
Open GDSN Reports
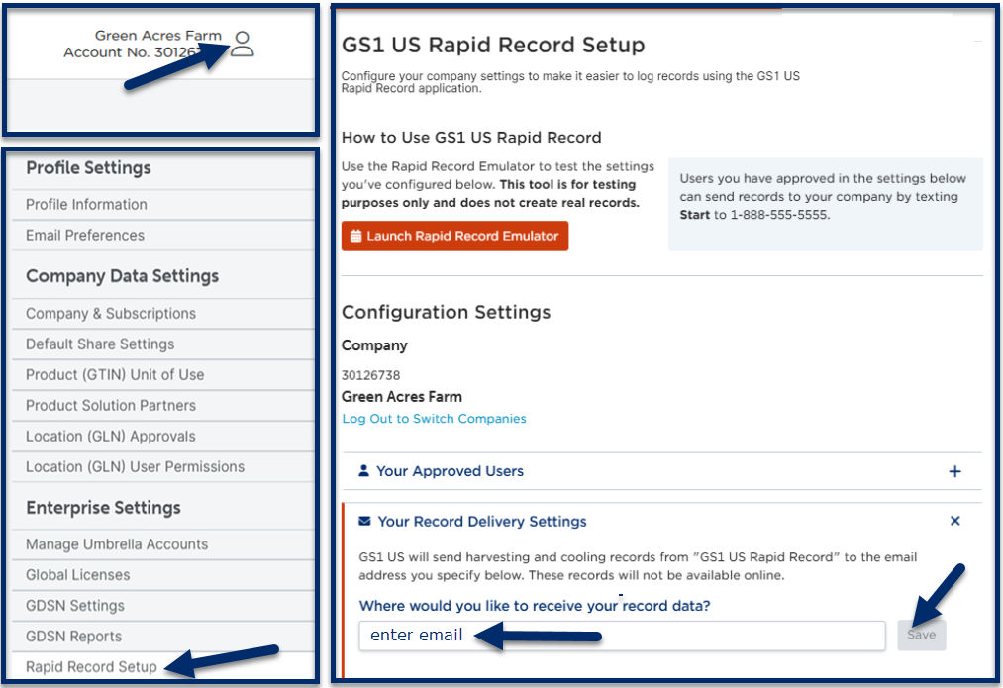73,637
